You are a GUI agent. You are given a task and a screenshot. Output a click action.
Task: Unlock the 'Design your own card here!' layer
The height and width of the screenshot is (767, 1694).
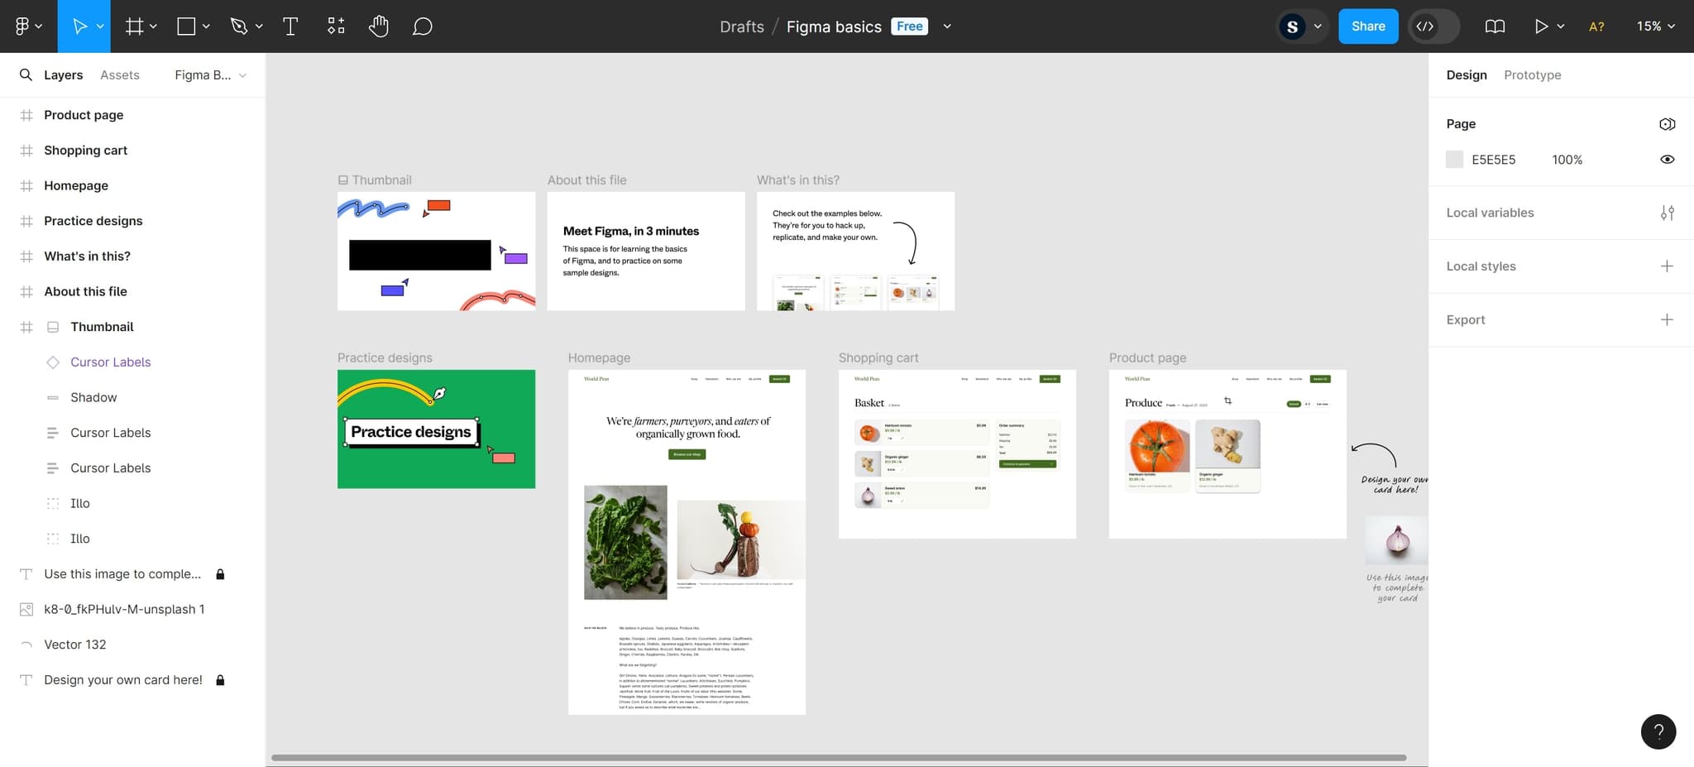220,680
